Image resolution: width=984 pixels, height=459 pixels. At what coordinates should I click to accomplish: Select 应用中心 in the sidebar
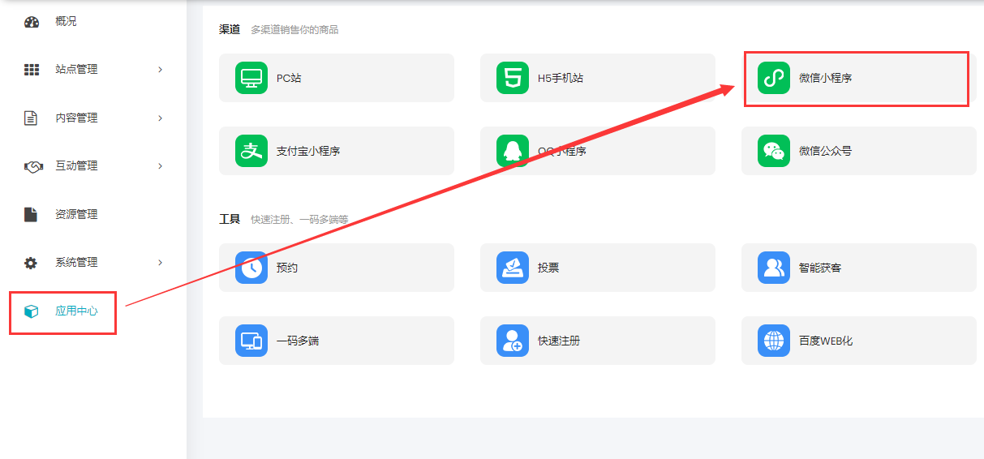pyautogui.click(x=75, y=311)
